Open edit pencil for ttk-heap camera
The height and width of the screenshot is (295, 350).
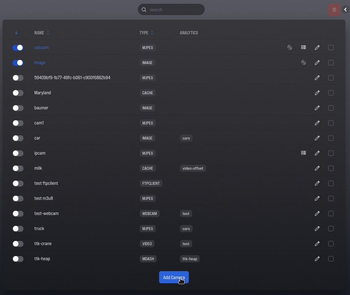(x=317, y=259)
